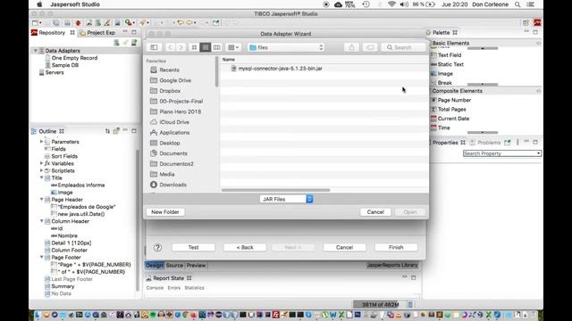Open Downloads in sidebar
Viewport: 572px width, 321px height.
click(172, 185)
